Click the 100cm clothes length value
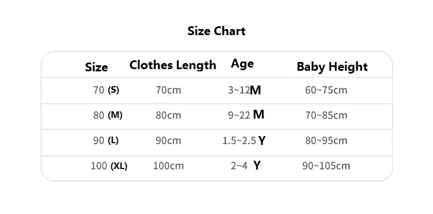Image resolution: width=433 pixels, height=214 pixels. (x=168, y=166)
